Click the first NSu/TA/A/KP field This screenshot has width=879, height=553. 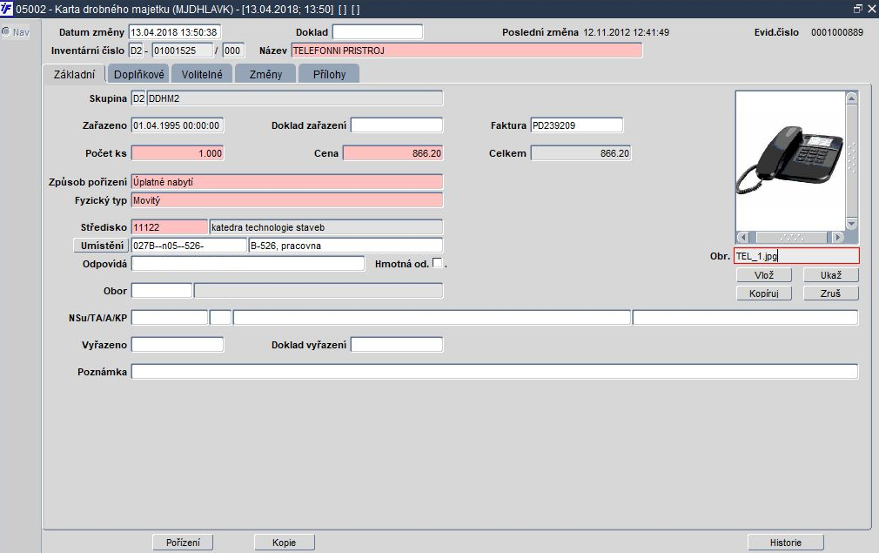click(x=170, y=318)
